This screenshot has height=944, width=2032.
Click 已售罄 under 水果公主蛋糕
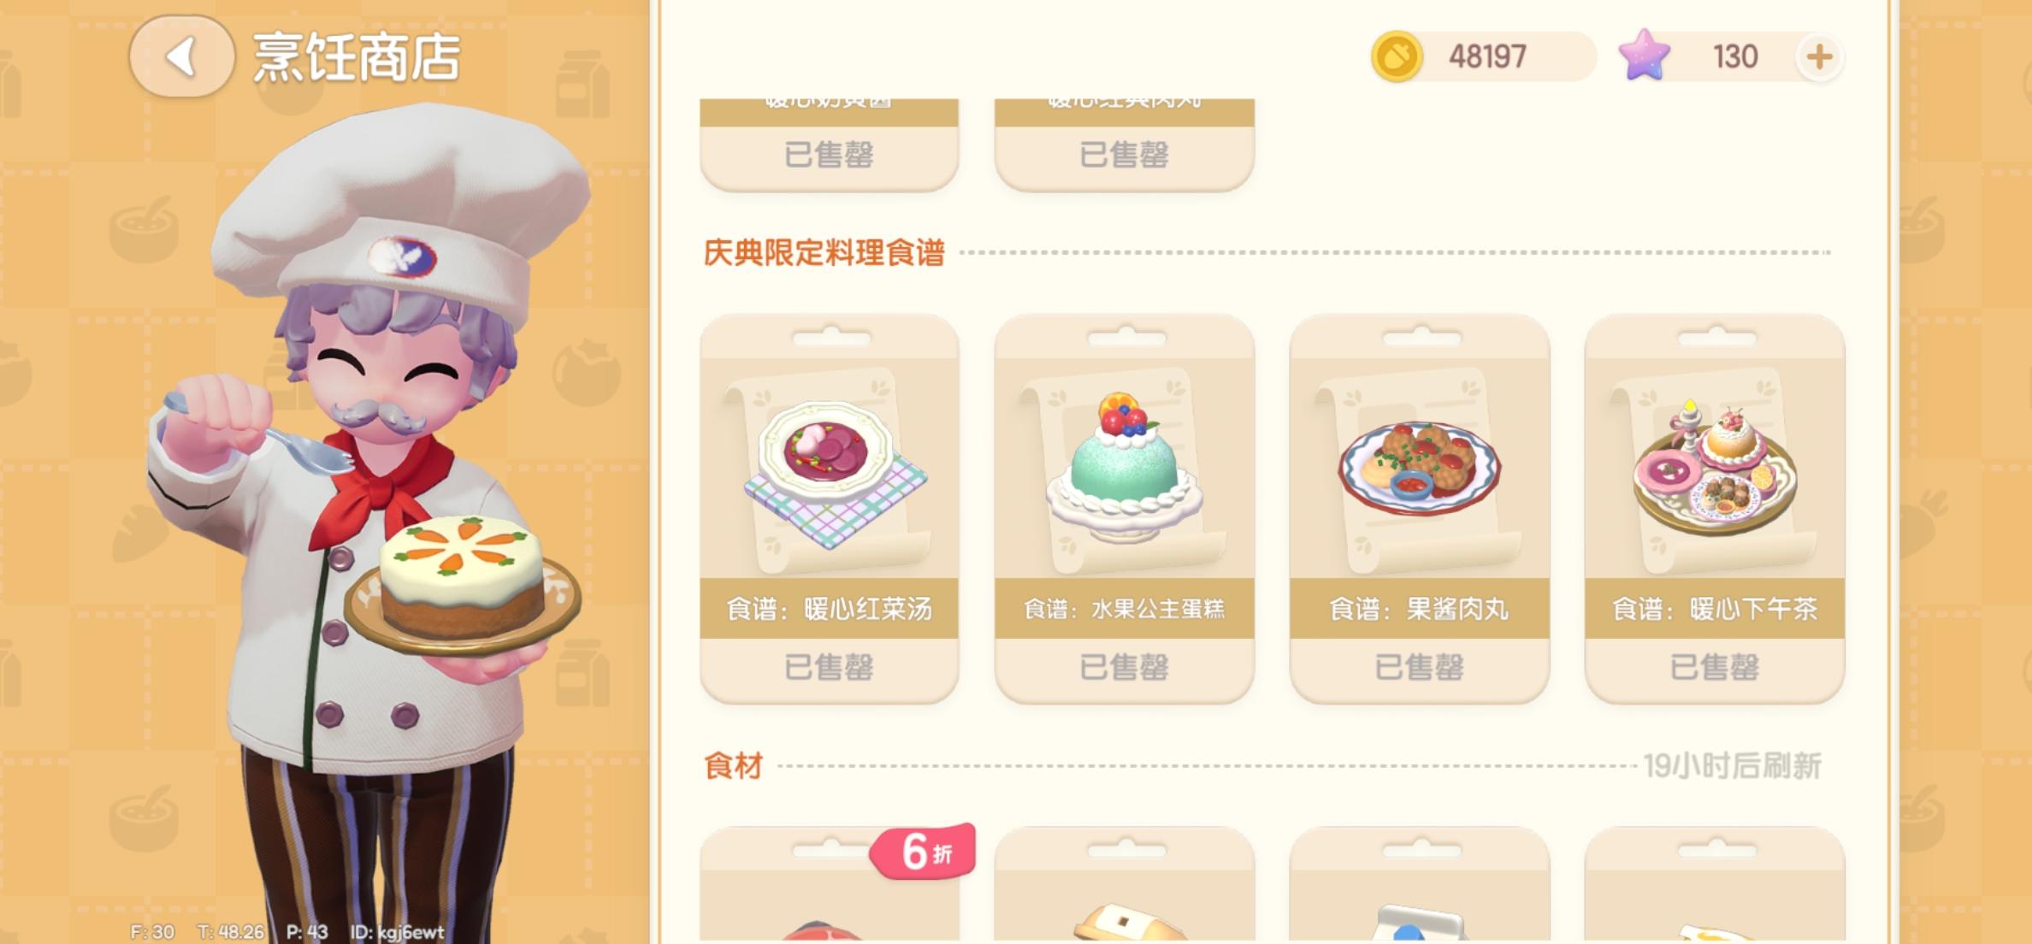1124,667
